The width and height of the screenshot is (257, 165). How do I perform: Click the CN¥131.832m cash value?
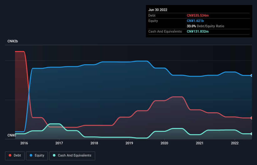(x=198, y=31)
